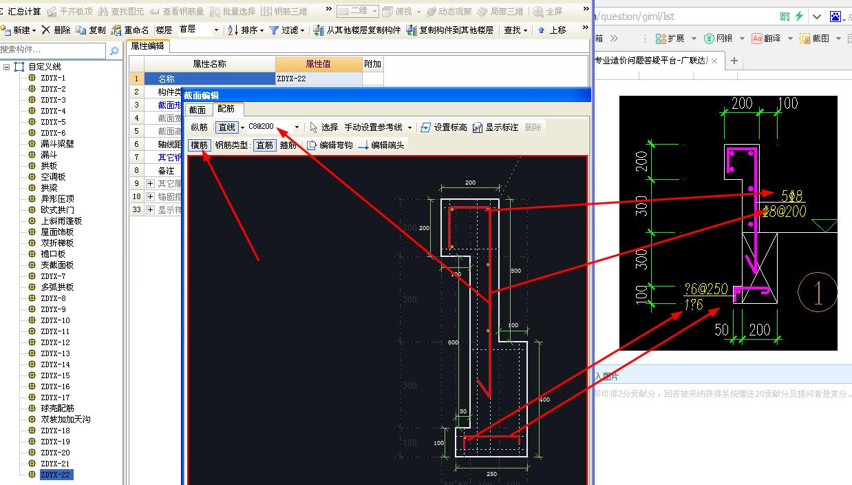Toggle the 纵筋 longitudinal rebar button
852x485 pixels.
pos(200,127)
